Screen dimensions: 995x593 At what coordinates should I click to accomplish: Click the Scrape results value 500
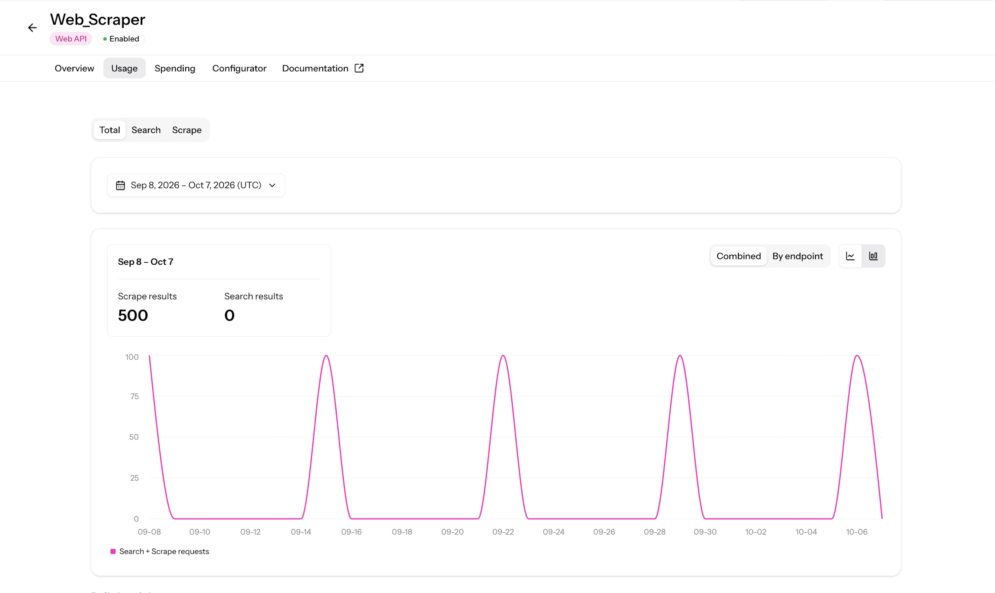(x=133, y=316)
